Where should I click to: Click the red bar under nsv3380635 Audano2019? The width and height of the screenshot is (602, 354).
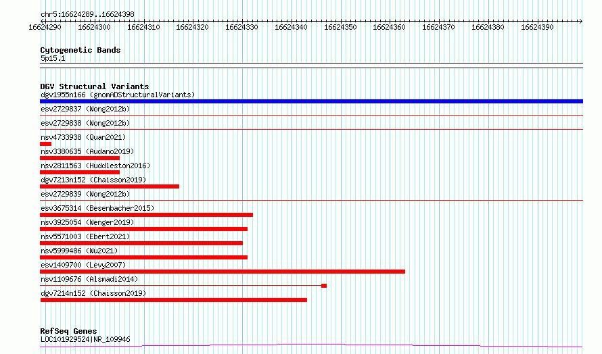[80, 158]
